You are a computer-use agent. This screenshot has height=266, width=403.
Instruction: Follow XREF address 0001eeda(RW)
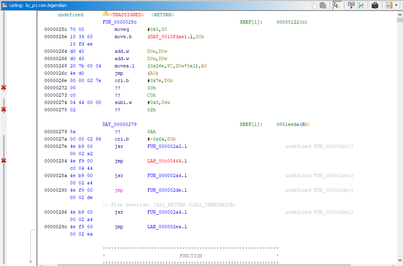[293, 125]
